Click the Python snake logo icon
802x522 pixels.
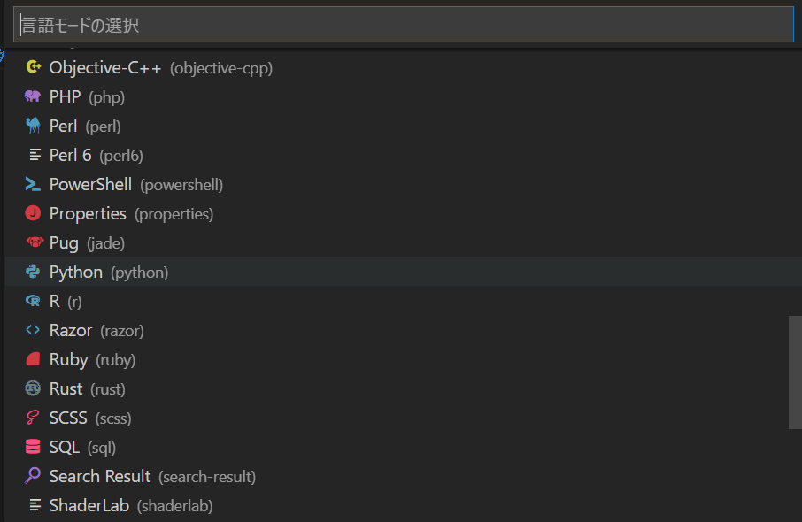coord(33,271)
